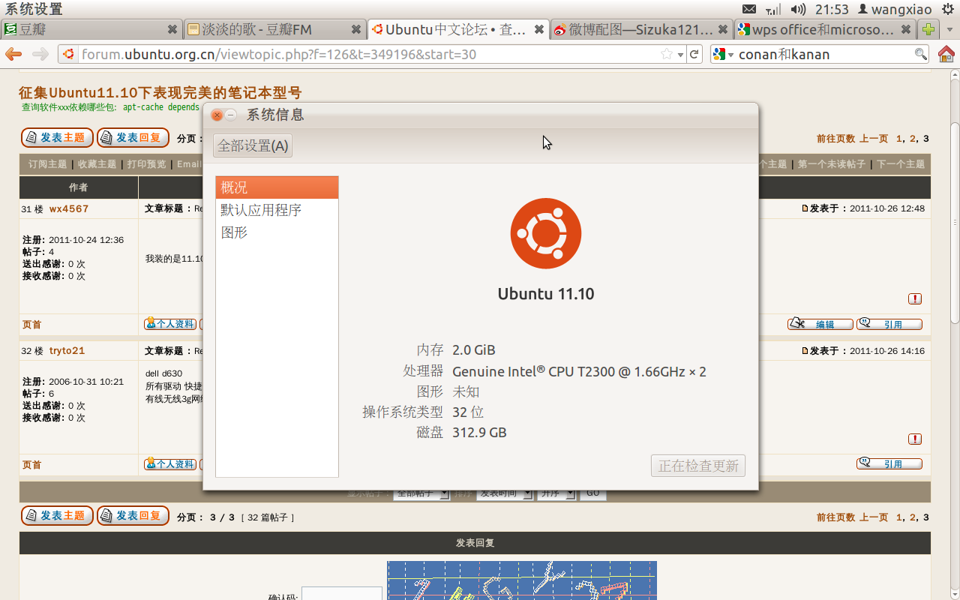The image size is (960, 600).
Task: Click the processor value Genuine Intel CPU T2300
Action: coord(579,371)
